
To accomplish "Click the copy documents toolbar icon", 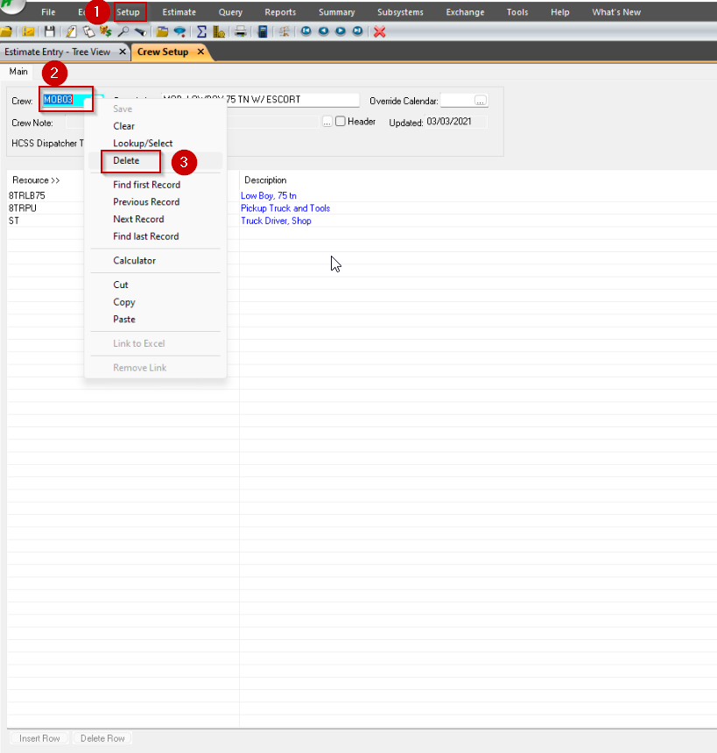I will [88, 32].
